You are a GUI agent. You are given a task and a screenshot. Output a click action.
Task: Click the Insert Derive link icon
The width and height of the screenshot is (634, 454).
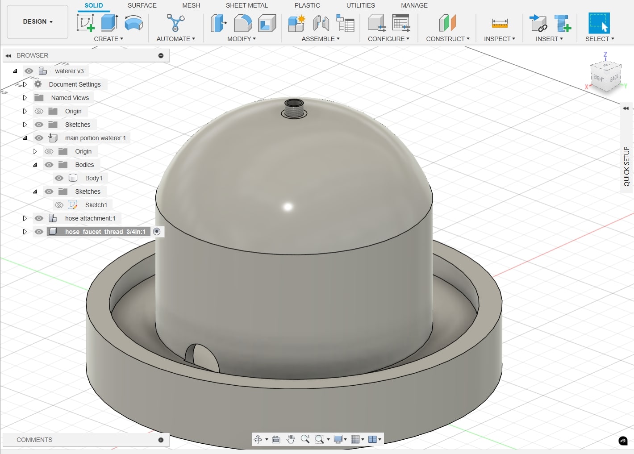click(538, 23)
